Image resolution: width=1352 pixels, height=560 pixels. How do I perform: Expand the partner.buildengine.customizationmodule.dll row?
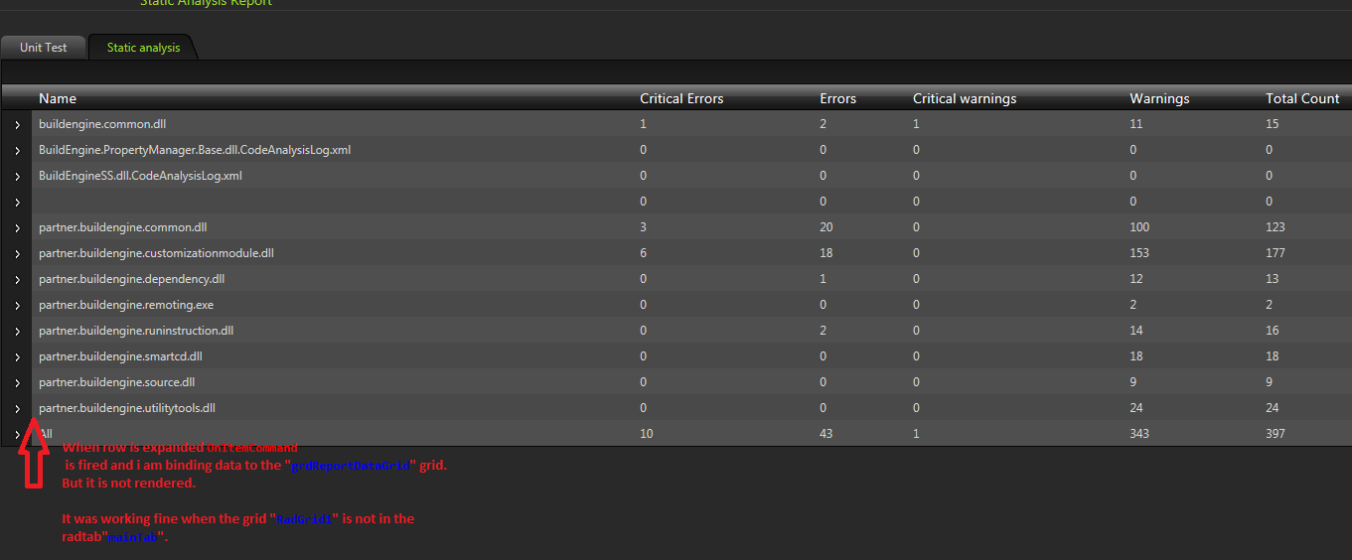coord(17,253)
